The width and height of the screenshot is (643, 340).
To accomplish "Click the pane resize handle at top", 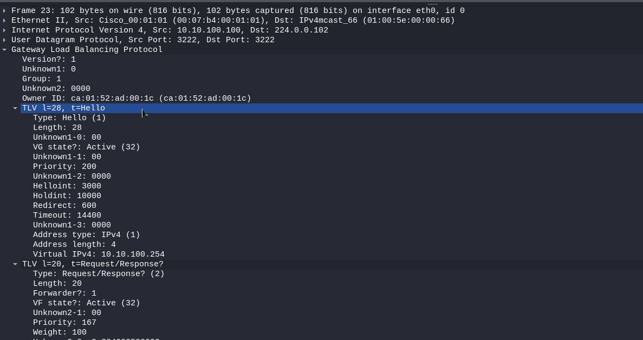I will pos(432,4).
